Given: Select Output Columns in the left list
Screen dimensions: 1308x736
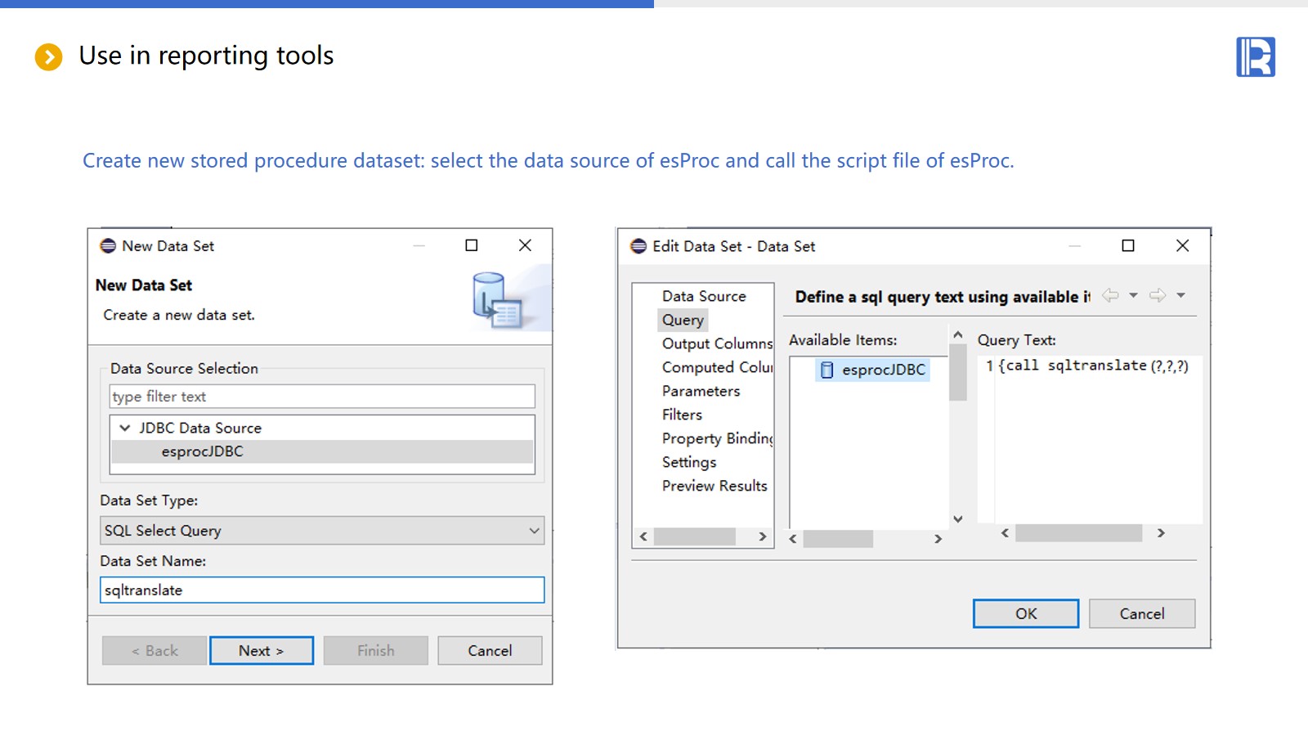Looking at the screenshot, I should coord(716,343).
